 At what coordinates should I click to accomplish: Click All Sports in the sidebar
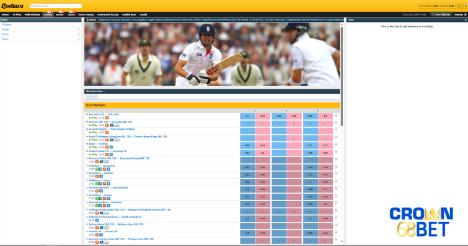click(x=7, y=25)
